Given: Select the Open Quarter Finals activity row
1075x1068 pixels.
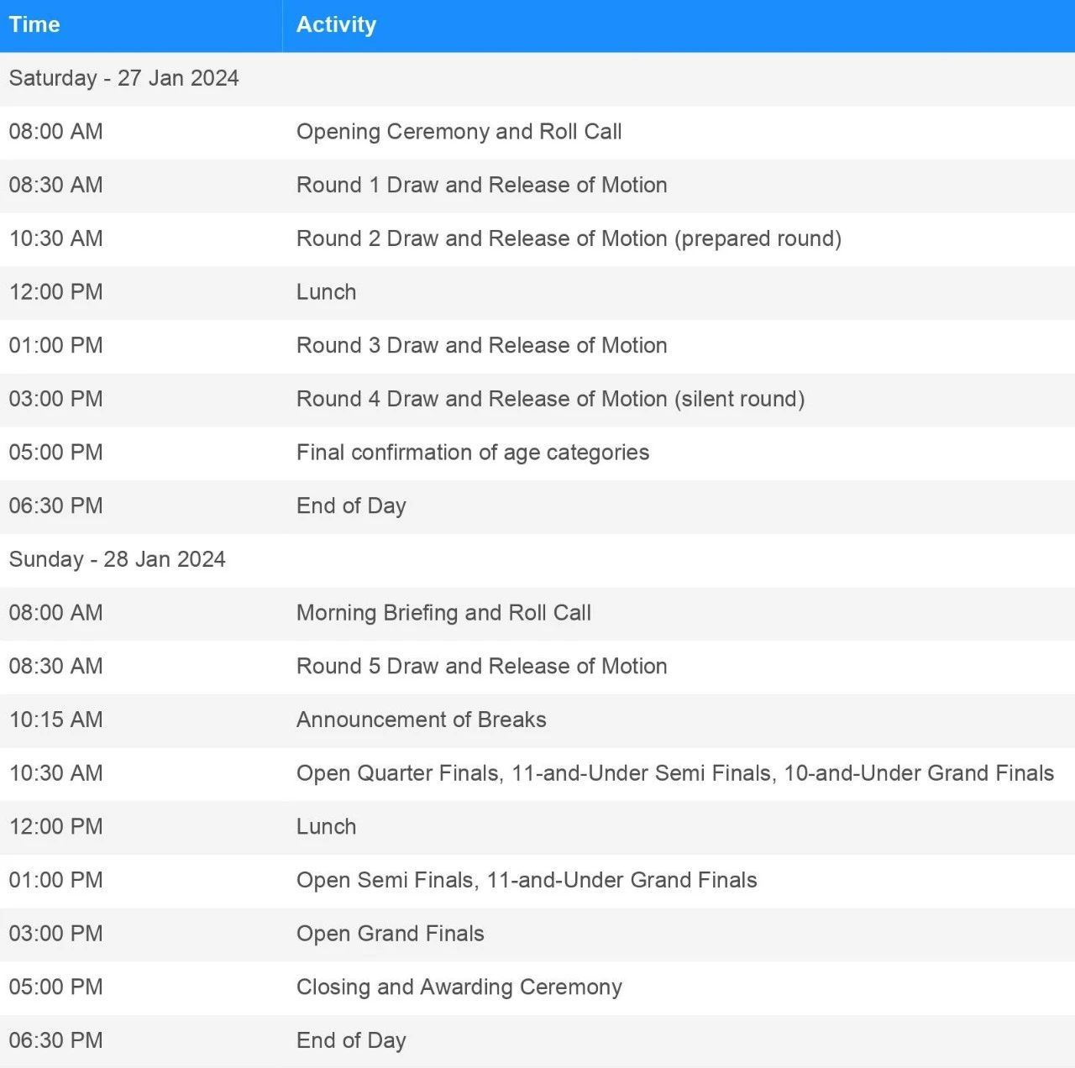Looking at the screenshot, I should click(674, 773).
